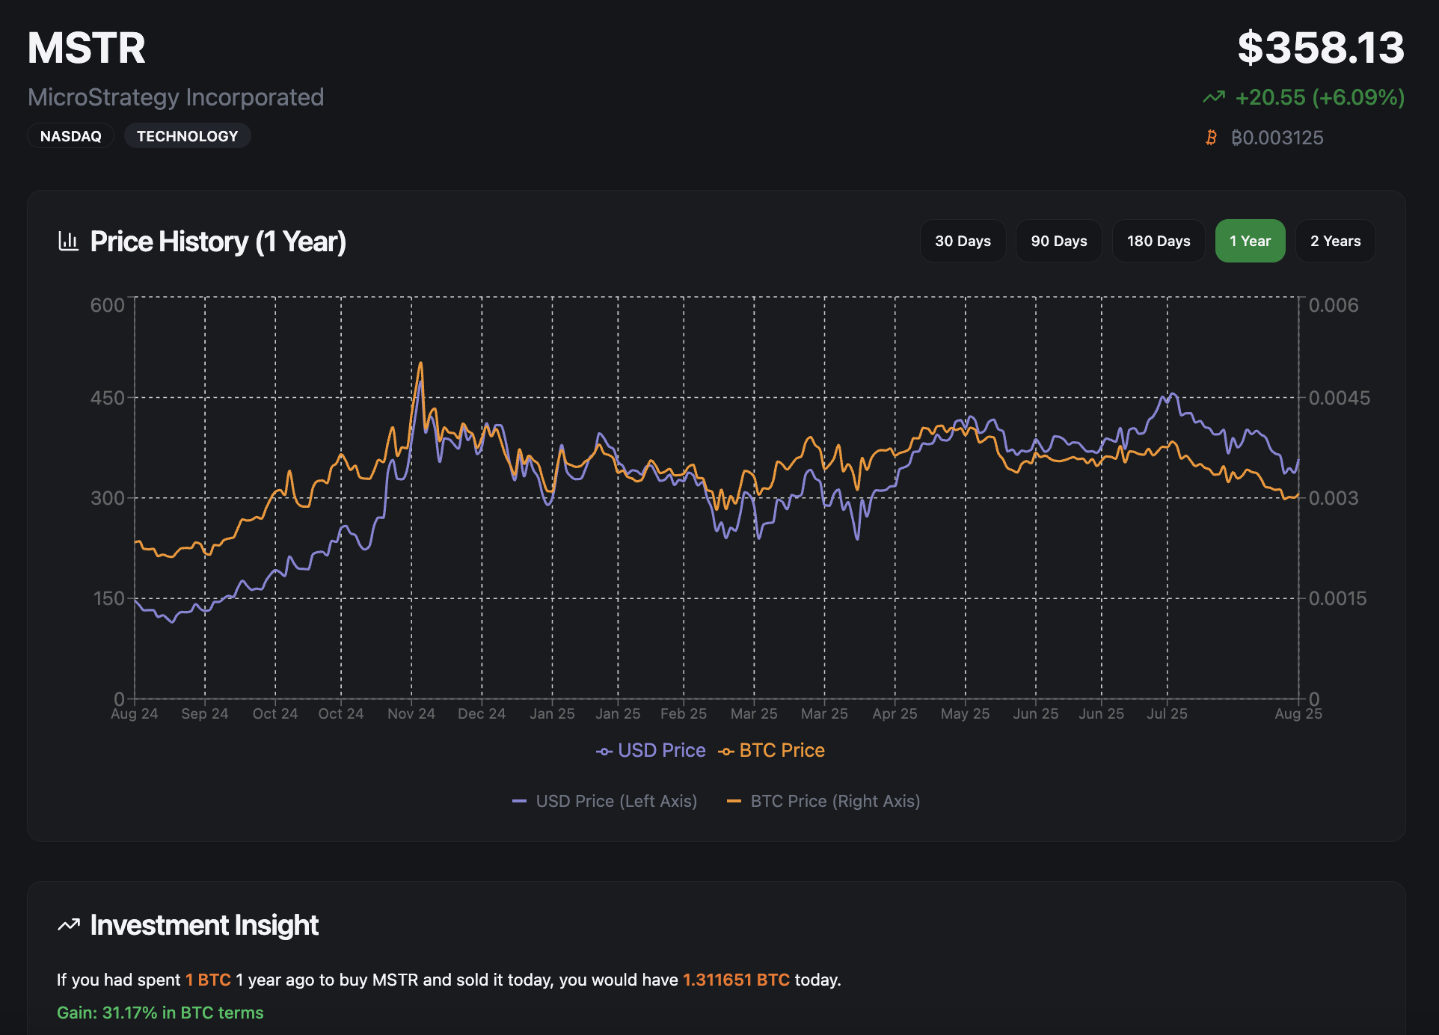This screenshot has height=1035, width=1439.
Task: Click the 300 left axis label
Action: point(108,498)
